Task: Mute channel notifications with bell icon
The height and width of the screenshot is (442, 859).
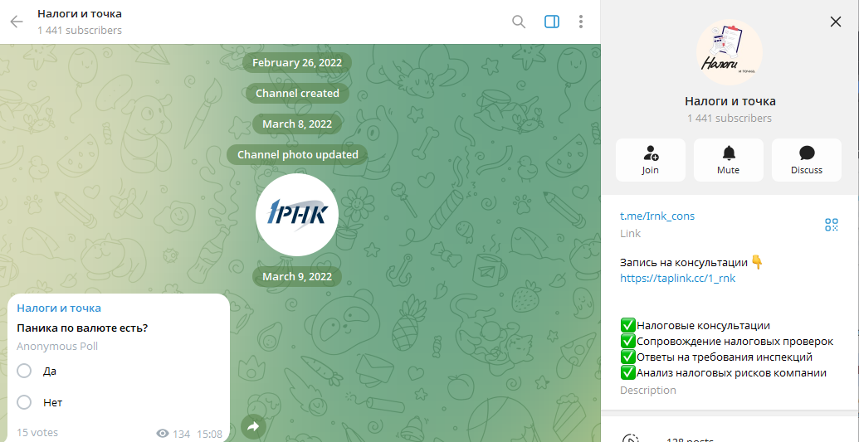Action: (x=728, y=160)
